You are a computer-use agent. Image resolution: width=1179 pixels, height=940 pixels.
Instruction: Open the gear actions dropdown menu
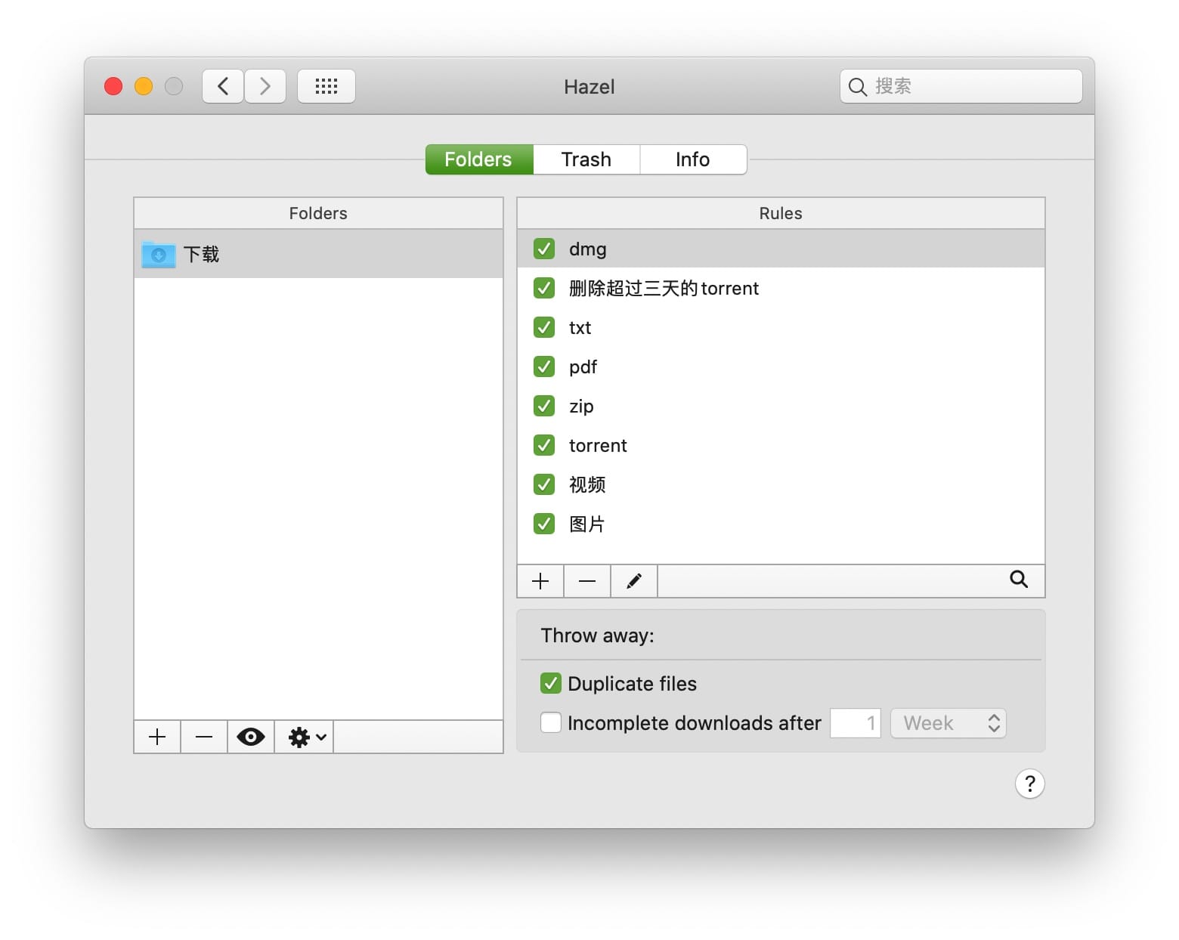pyautogui.click(x=306, y=737)
